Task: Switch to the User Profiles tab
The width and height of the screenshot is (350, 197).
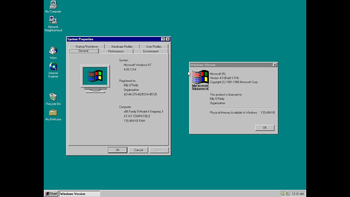Action: pyautogui.click(x=154, y=47)
